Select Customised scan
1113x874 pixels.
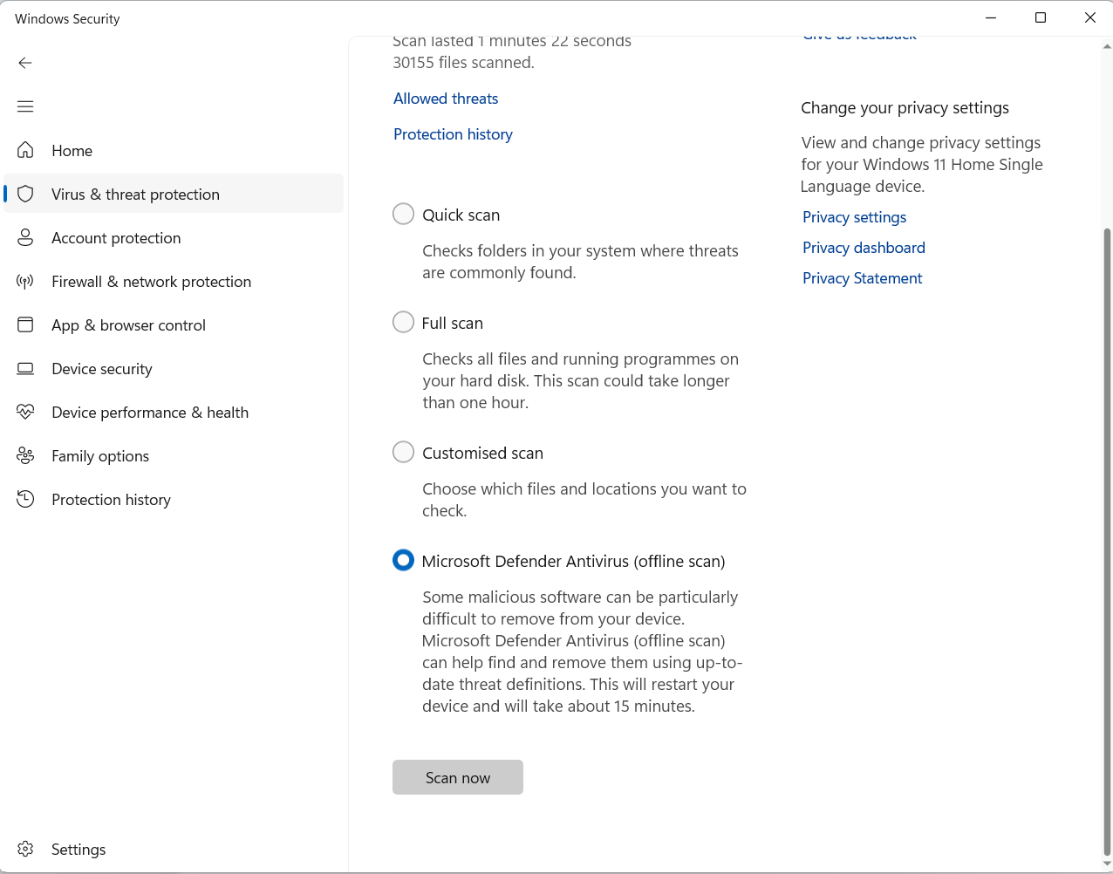pyautogui.click(x=403, y=452)
